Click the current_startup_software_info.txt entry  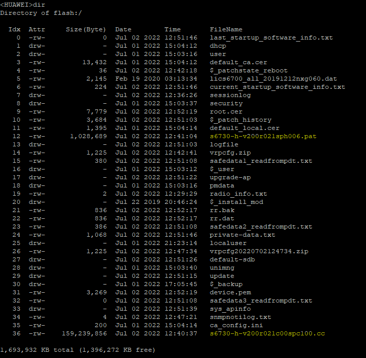pos(278,87)
